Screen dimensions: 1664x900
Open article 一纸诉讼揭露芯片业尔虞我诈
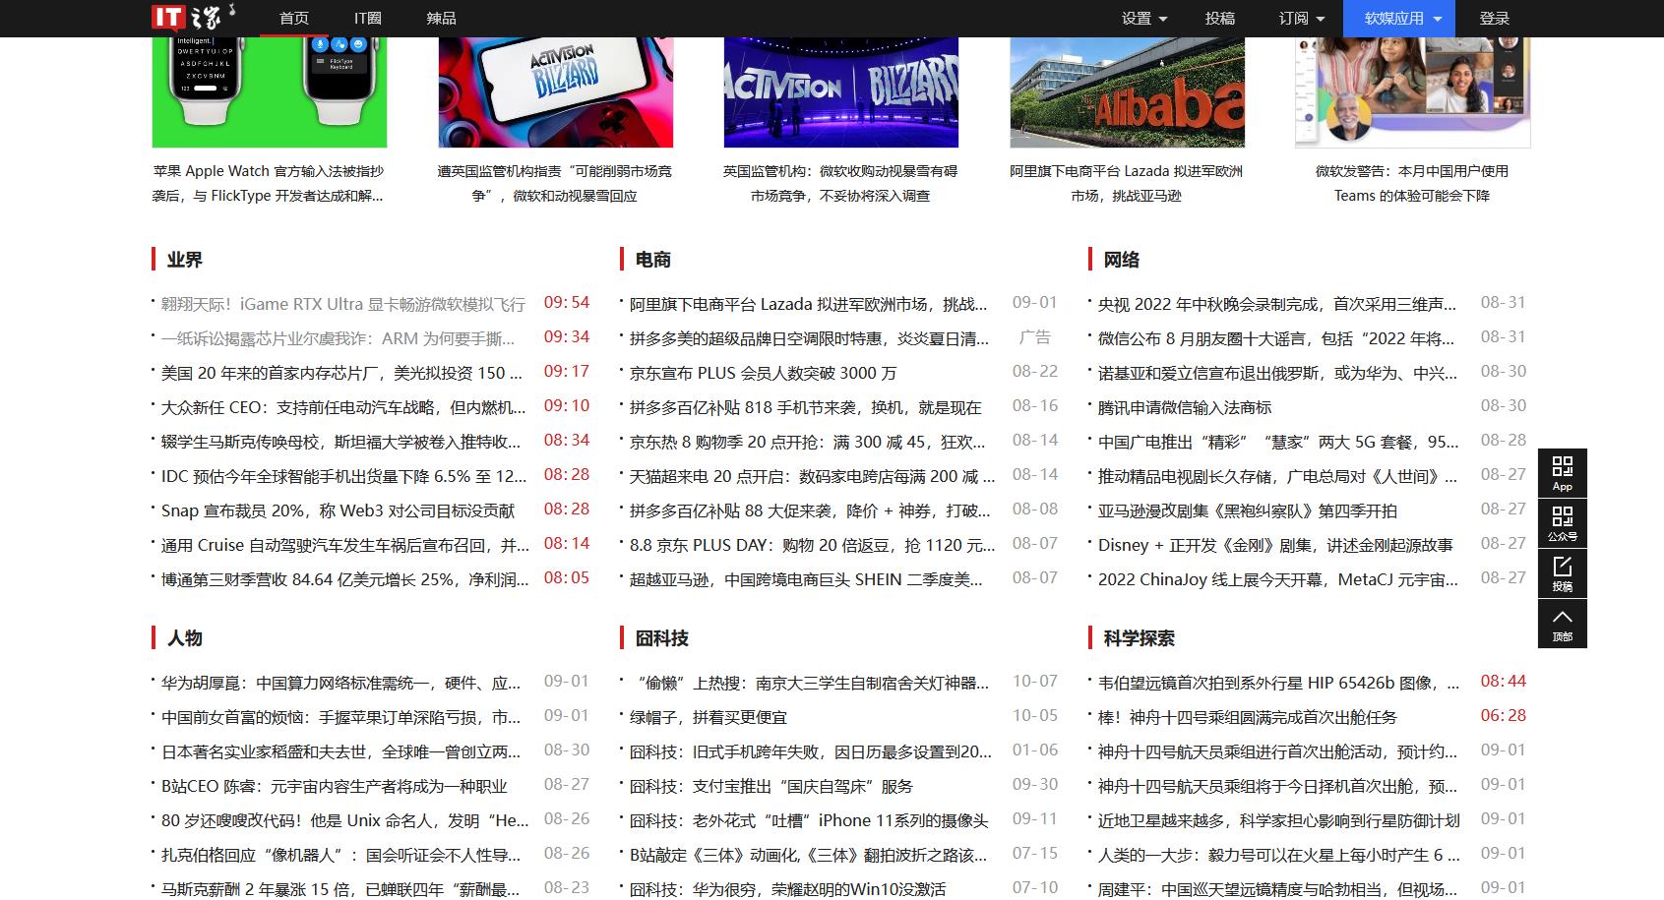pos(339,338)
